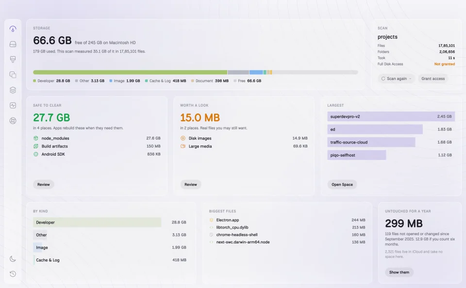Click the projects scan name
The width and height of the screenshot is (466, 288).
click(x=387, y=37)
